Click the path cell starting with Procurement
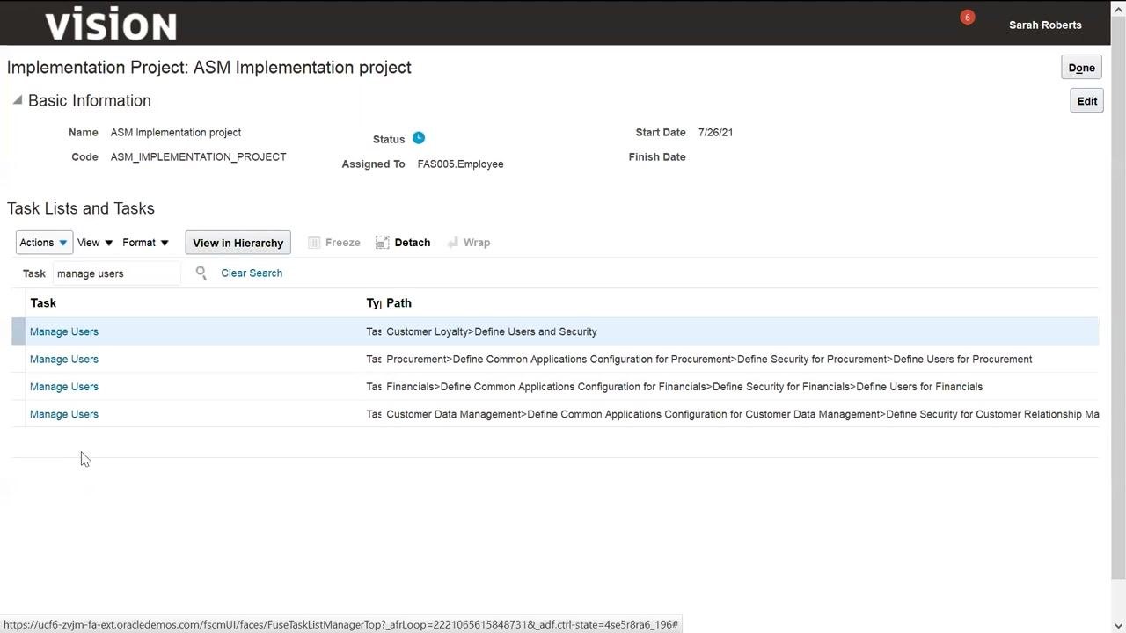The width and height of the screenshot is (1126, 633). coord(709,360)
